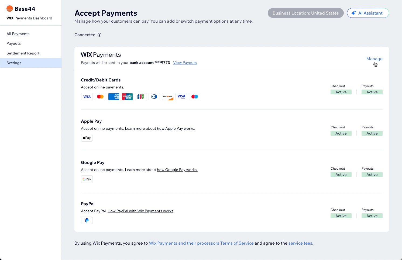Click the Base44 logo

10,8
